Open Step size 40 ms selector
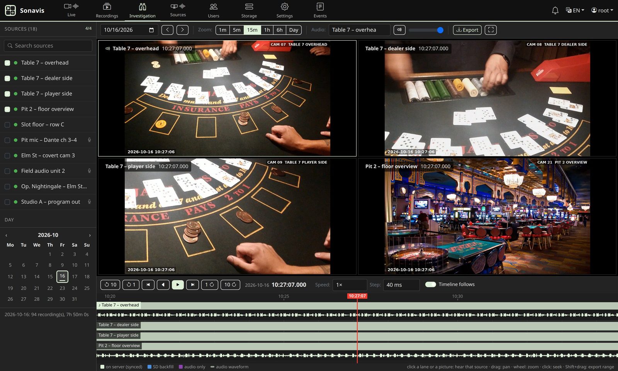The height and width of the screenshot is (371, 618). click(401, 285)
